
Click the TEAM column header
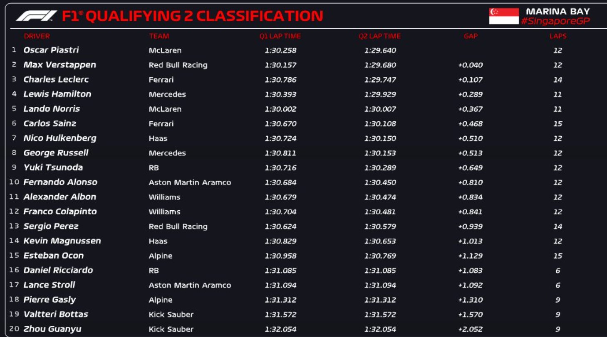(159, 36)
